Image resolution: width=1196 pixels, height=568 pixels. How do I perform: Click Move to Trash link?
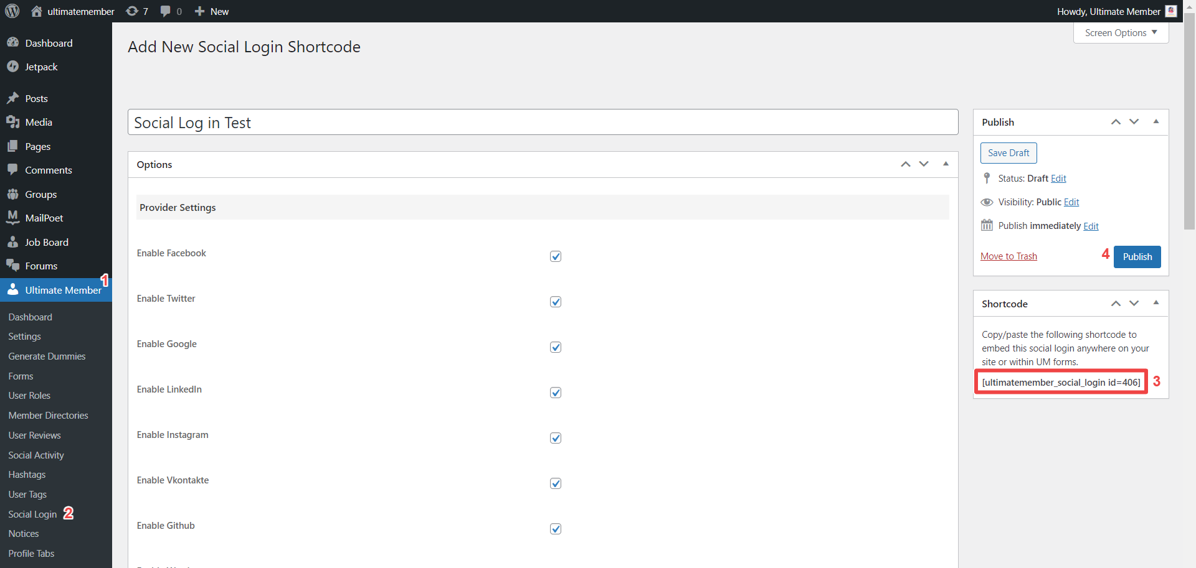[x=1009, y=256]
